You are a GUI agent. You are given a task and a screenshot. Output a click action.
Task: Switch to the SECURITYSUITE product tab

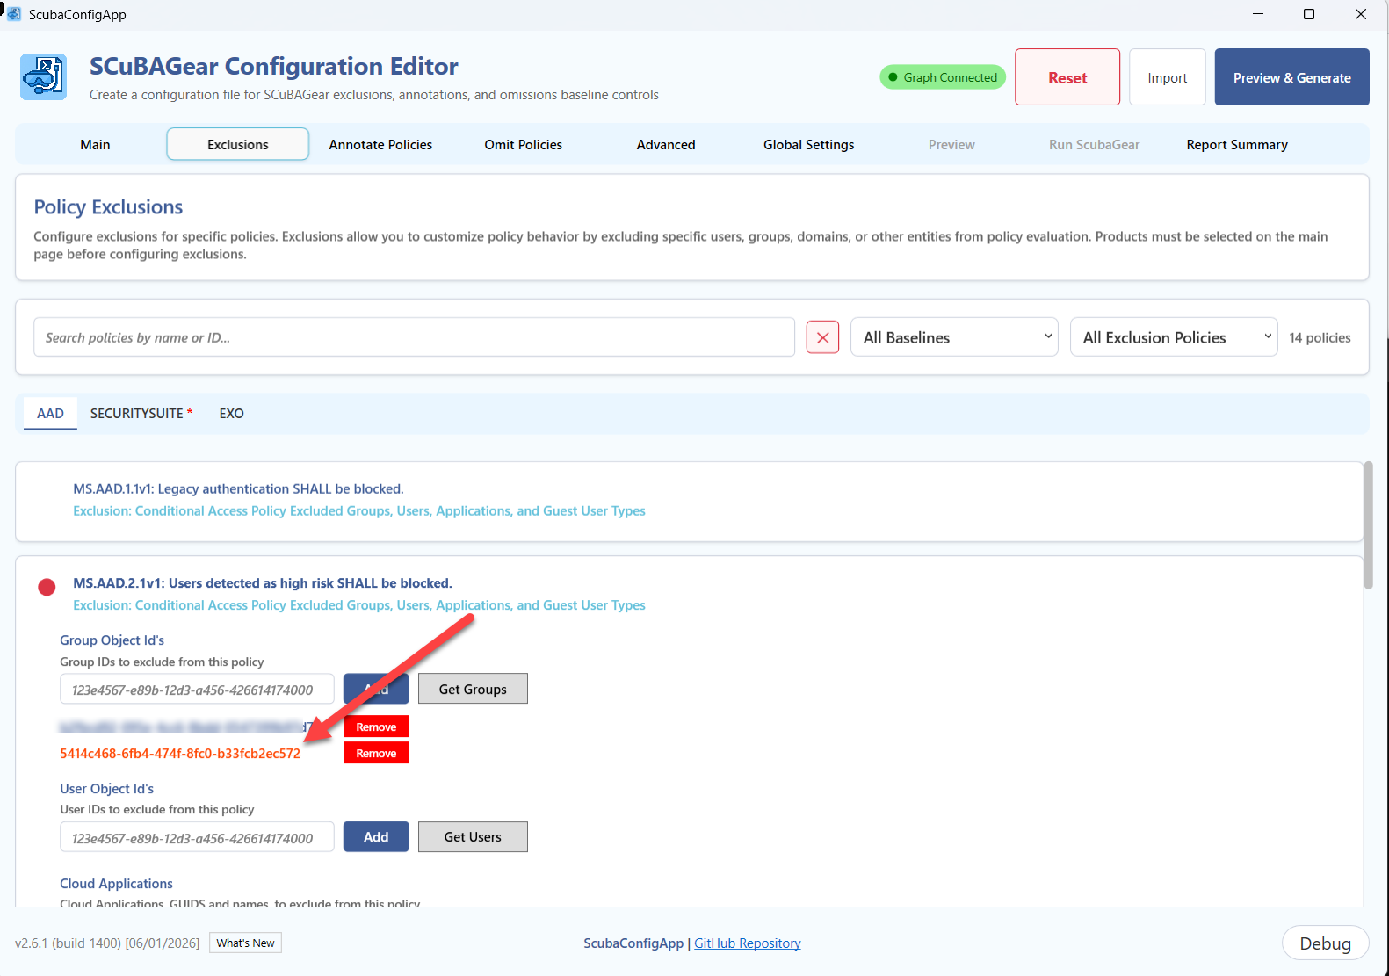[141, 414]
